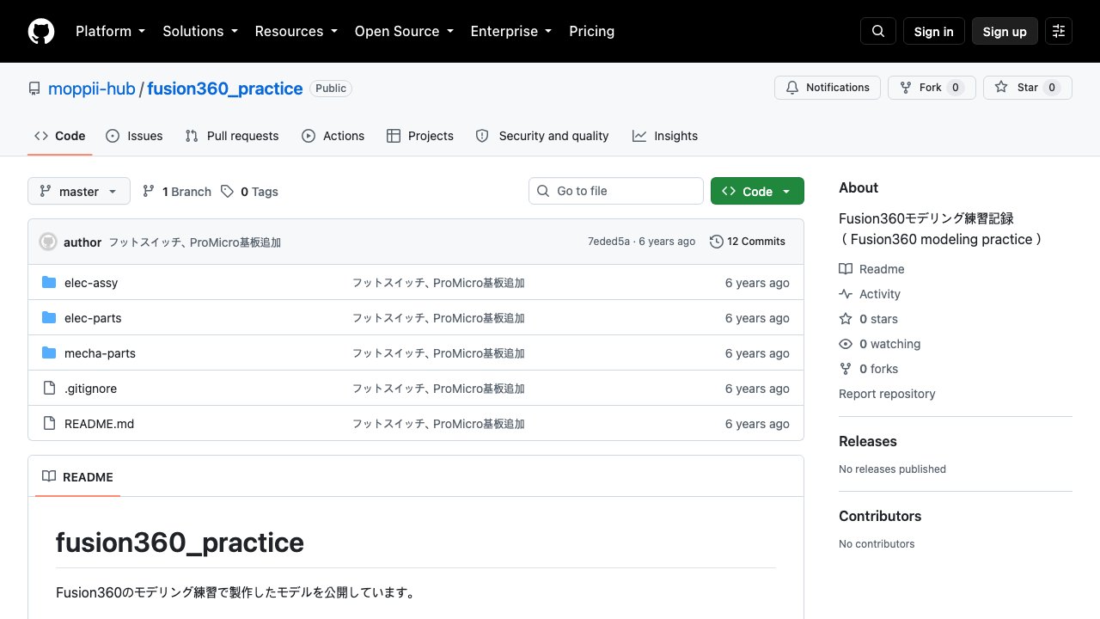Open the Pricing link
Screen dimensions: 1100x619
(x=592, y=31)
